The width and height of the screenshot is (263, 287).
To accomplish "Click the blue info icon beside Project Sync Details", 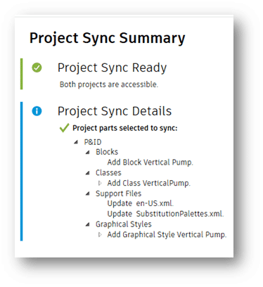I will click(x=37, y=111).
